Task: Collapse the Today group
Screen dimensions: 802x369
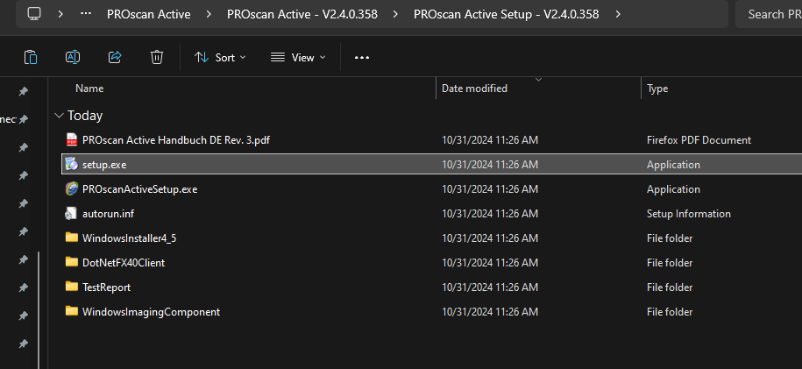Action: point(59,116)
